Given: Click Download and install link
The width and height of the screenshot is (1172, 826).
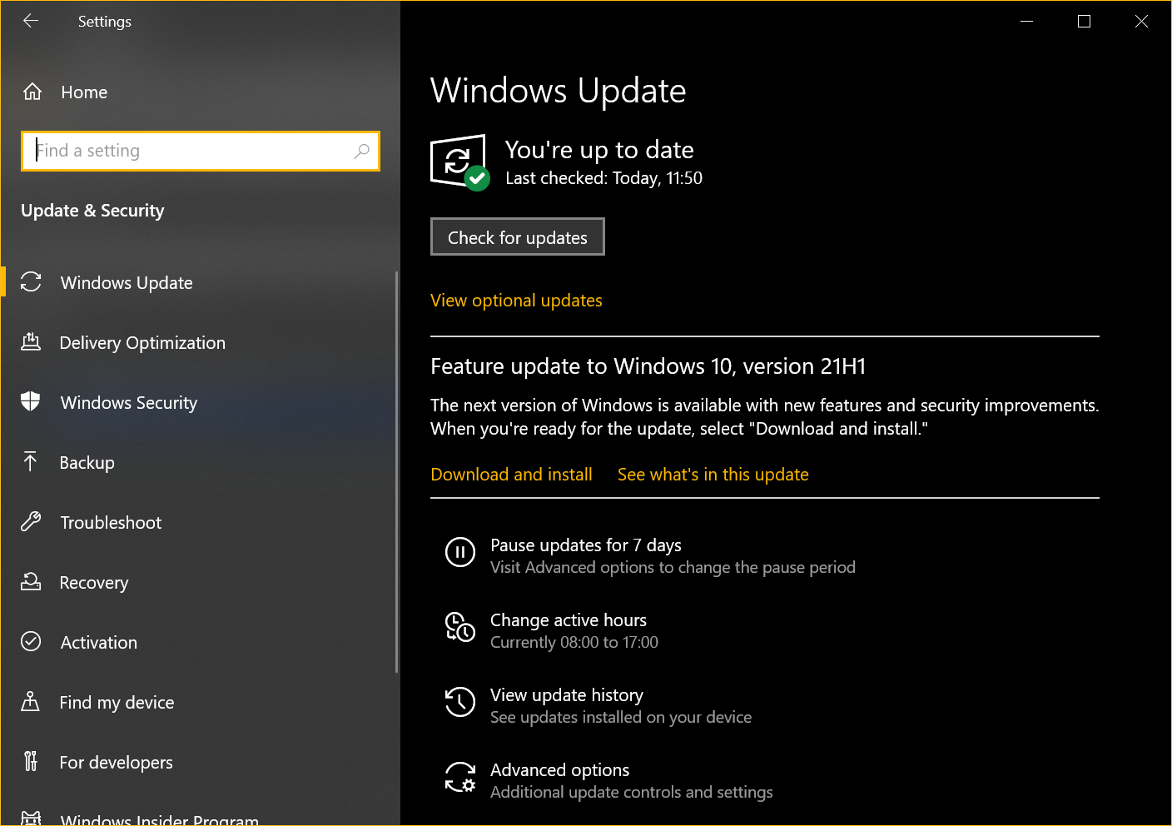Looking at the screenshot, I should pyautogui.click(x=511, y=475).
